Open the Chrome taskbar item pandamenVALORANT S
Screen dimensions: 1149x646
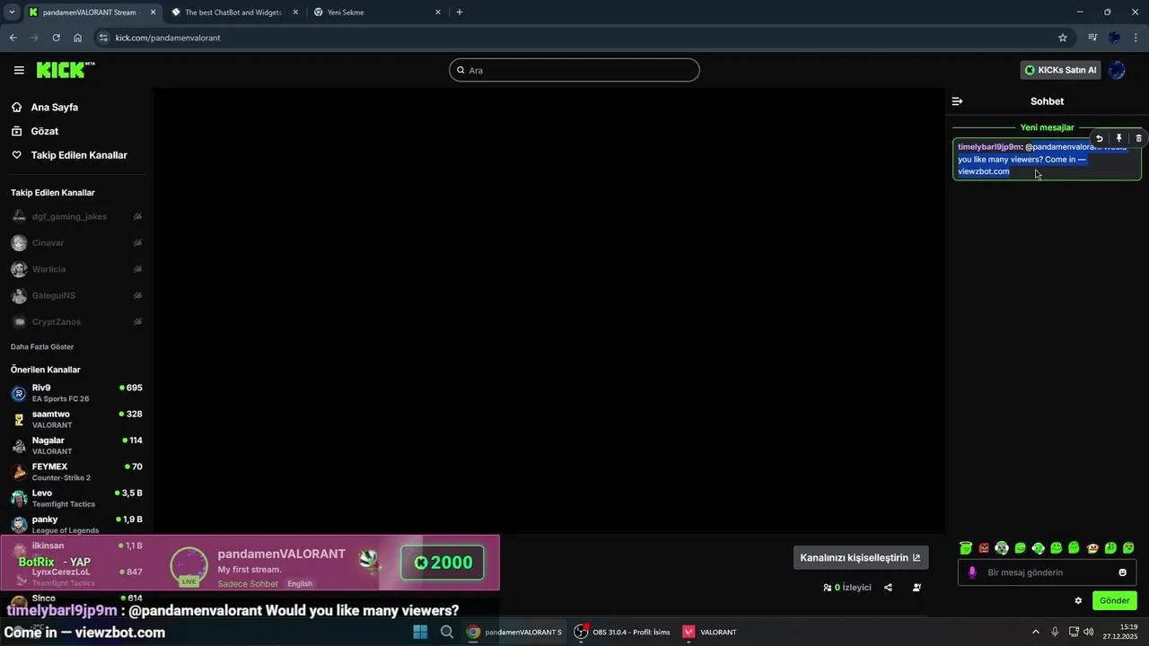point(514,632)
